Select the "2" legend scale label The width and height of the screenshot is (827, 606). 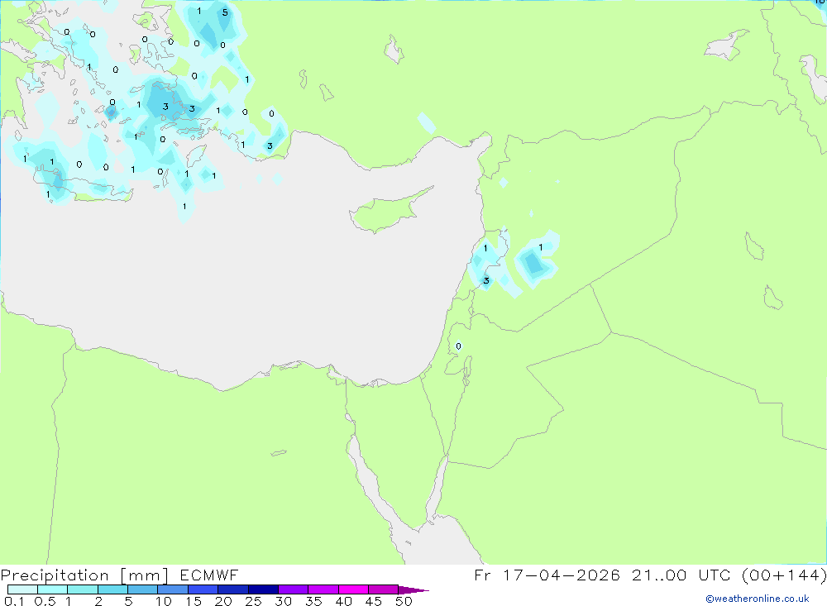point(98,601)
